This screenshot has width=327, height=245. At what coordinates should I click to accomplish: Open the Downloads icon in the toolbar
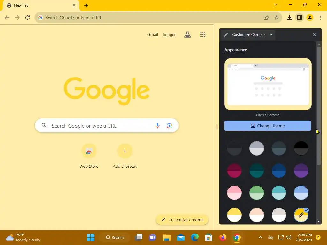(289, 18)
